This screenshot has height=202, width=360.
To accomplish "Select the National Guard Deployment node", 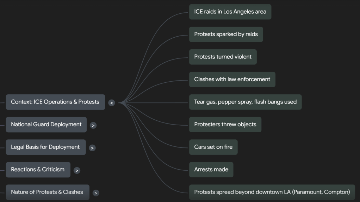I will click(x=46, y=125).
